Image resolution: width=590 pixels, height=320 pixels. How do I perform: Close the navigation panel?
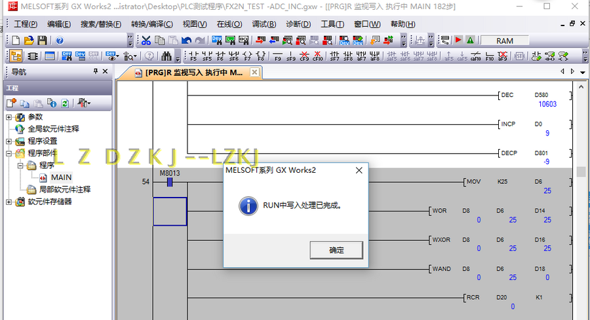(106, 71)
